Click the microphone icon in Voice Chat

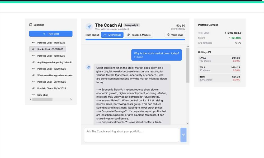pyautogui.click(x=168, y=35)
